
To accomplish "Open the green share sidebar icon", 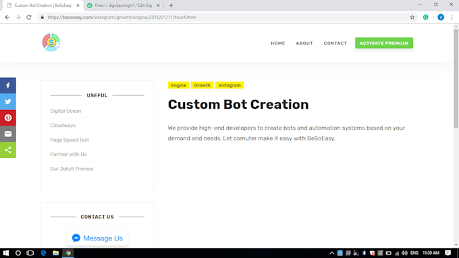I will [x=8, y=150].
